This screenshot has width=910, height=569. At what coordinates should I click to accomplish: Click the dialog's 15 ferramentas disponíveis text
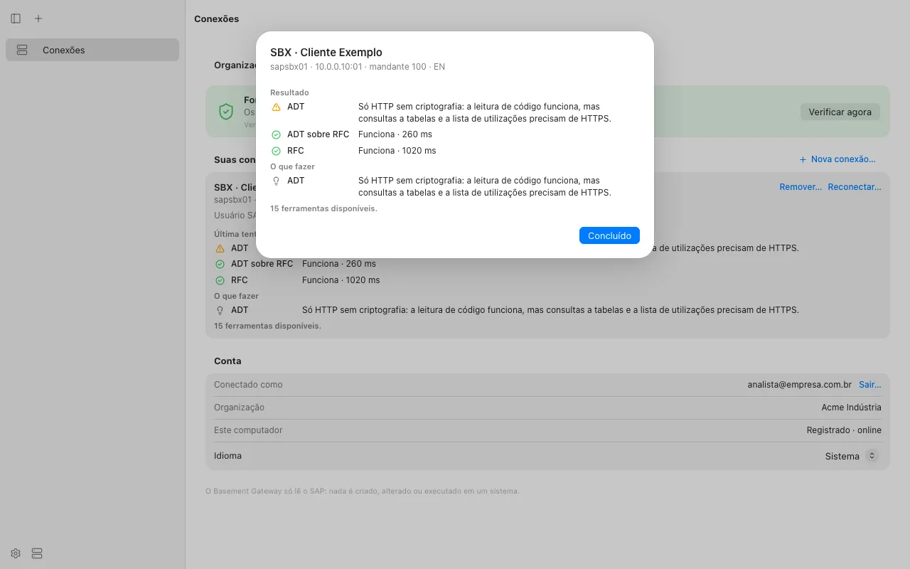click(323, 209)
